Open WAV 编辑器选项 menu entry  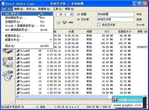pyautogui.click(x=27, y=30)
